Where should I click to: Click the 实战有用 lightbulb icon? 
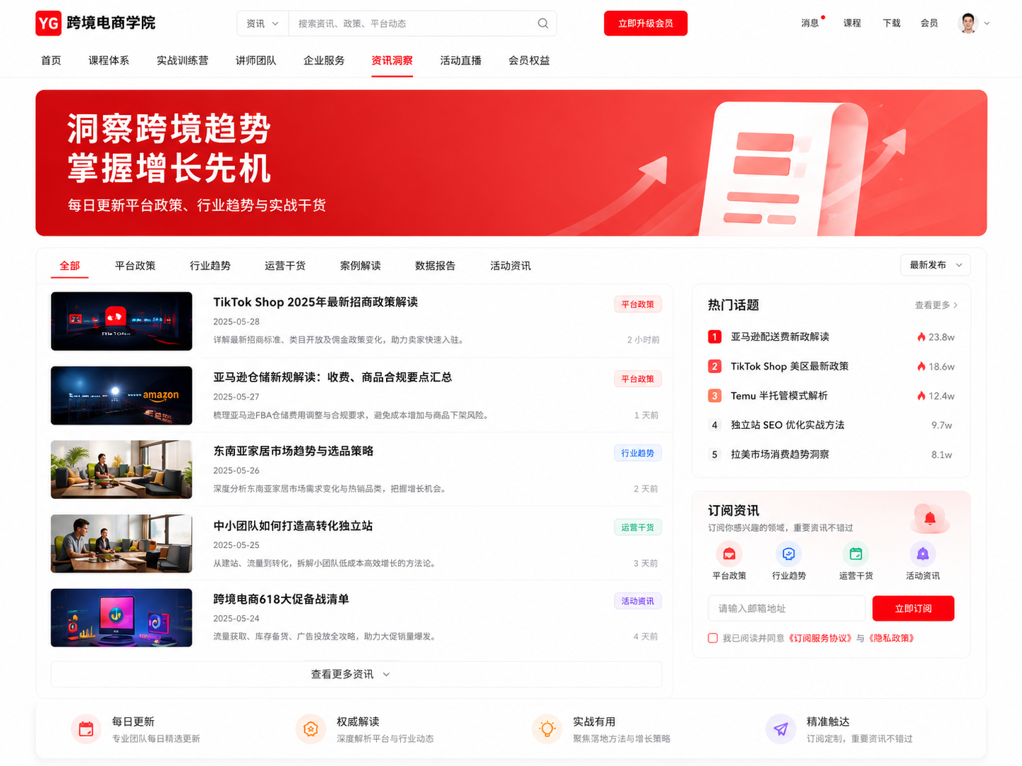point(547,729)
